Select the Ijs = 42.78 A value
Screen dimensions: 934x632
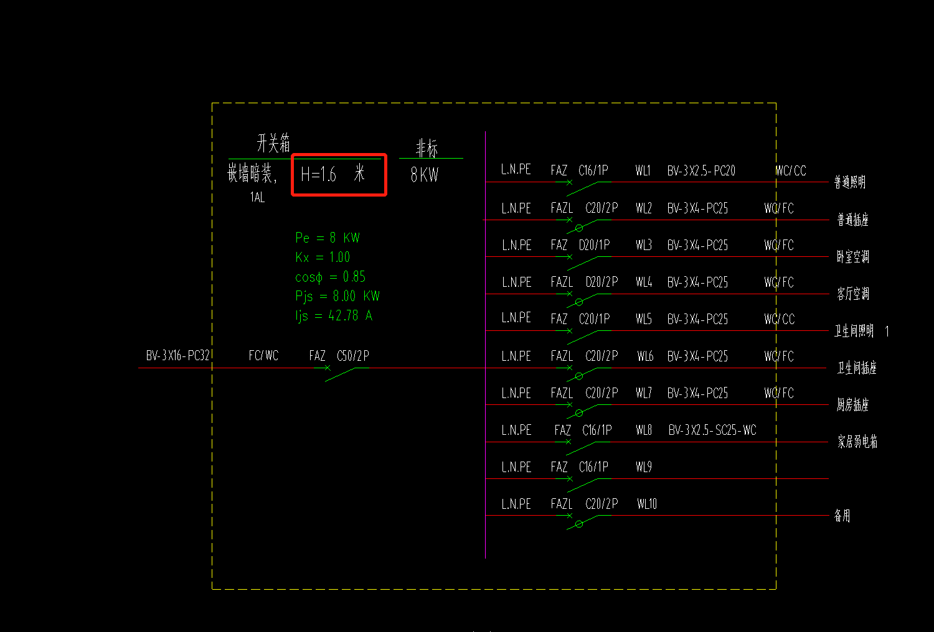334,316
